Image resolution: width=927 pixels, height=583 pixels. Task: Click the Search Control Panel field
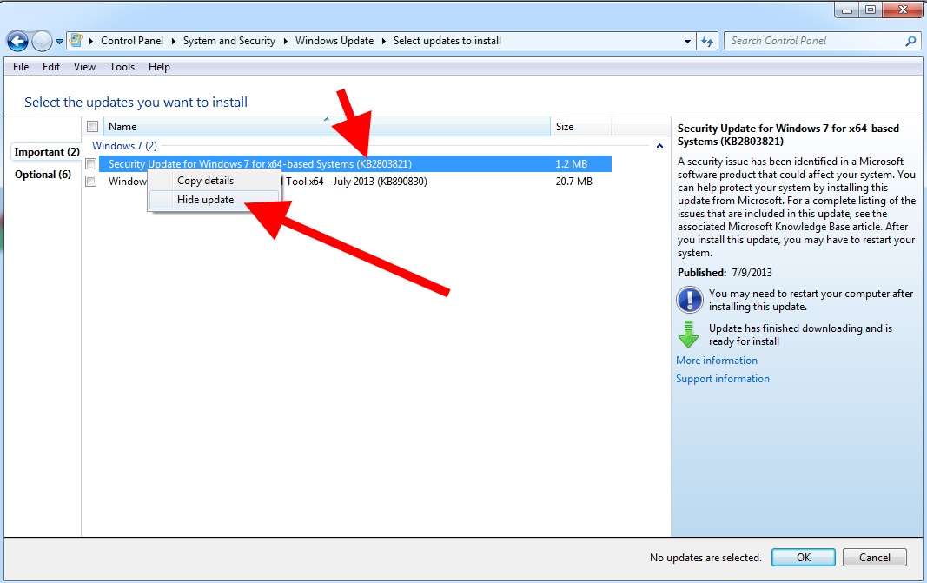point(823,41)
